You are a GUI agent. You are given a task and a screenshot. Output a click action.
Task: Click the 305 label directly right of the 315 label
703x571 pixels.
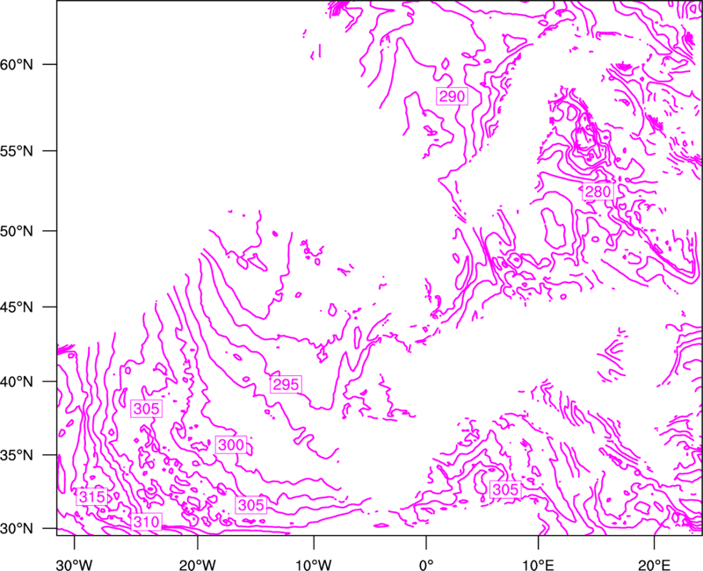click(x=250, y=505)
